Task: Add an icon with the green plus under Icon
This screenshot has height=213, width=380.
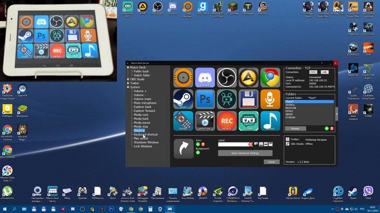Action: tap(198, 144)
